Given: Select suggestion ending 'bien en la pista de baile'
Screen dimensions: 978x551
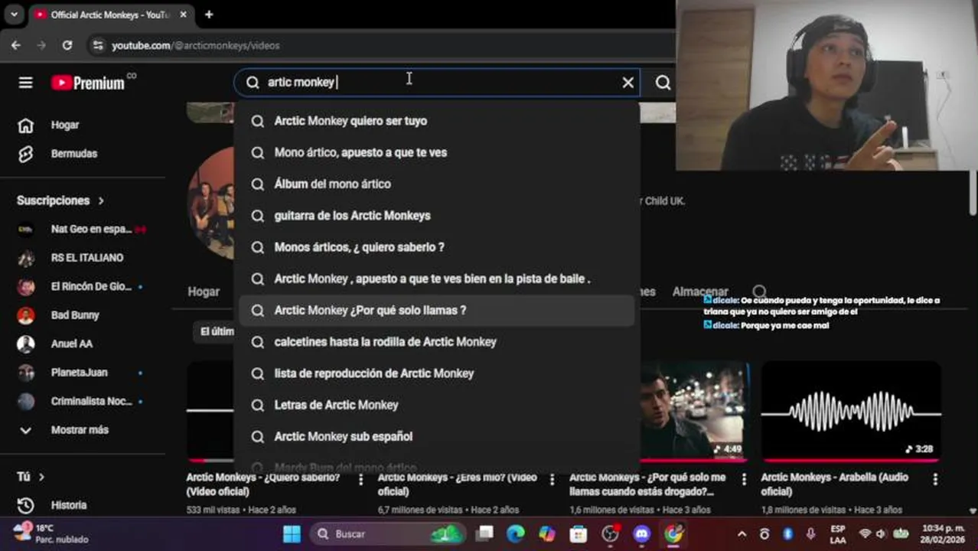Looking at the screenshot, I should (x=437, y=279).
